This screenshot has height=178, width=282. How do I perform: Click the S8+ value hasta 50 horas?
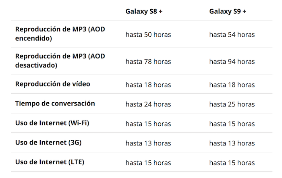click(x=148, y=35)
